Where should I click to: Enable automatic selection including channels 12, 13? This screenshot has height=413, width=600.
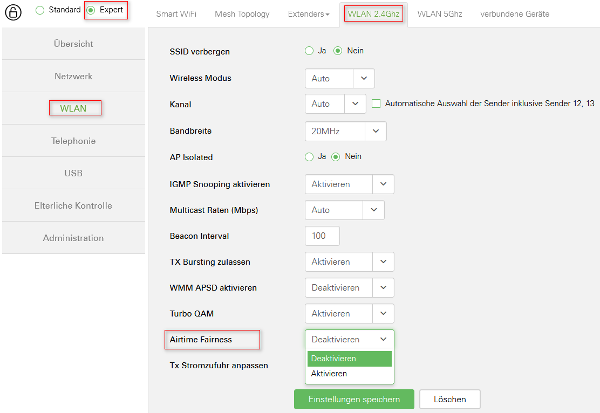376,104
